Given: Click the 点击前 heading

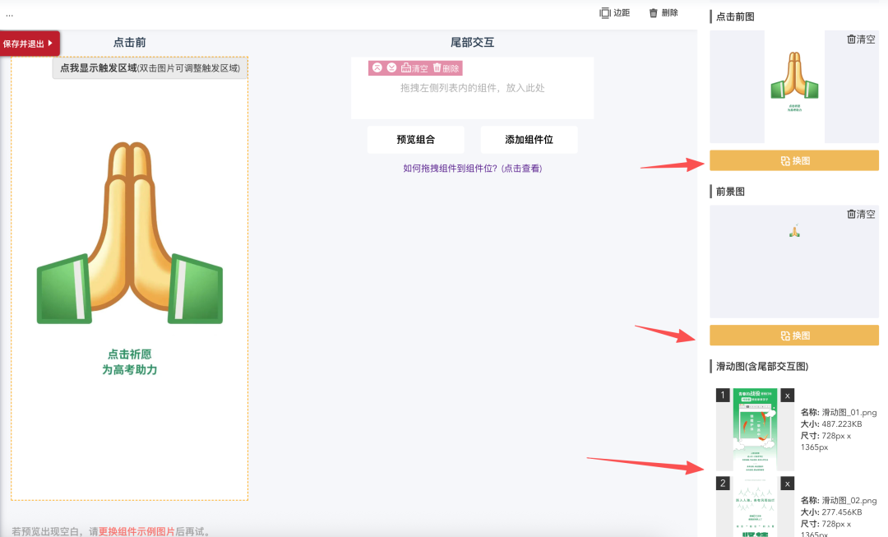Looking at the screenshot, I should pos(130,43).
